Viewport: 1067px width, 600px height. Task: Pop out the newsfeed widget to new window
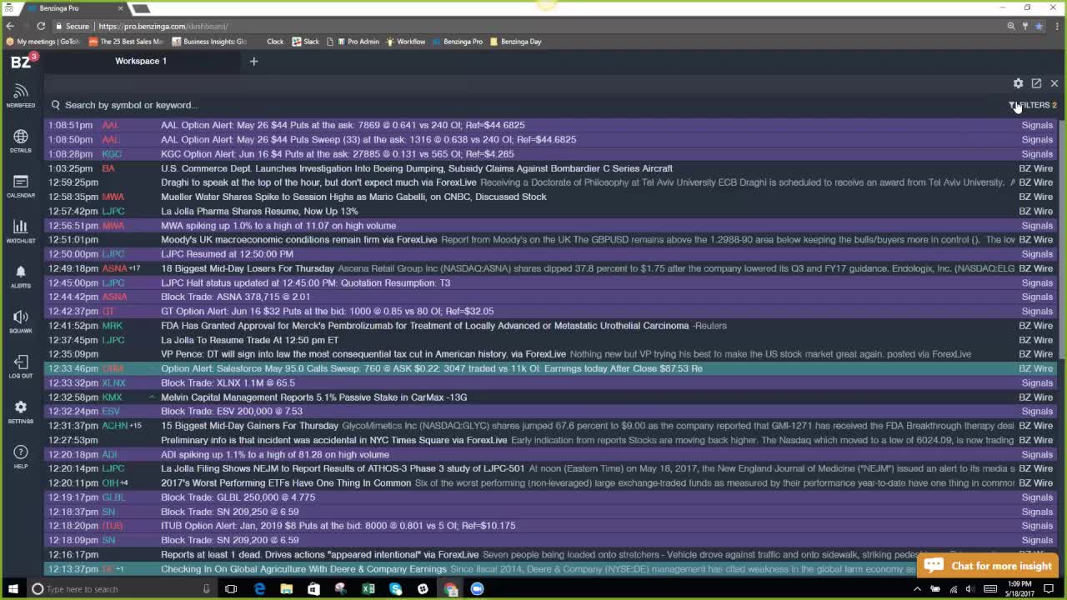click(x=1036, y=83)
